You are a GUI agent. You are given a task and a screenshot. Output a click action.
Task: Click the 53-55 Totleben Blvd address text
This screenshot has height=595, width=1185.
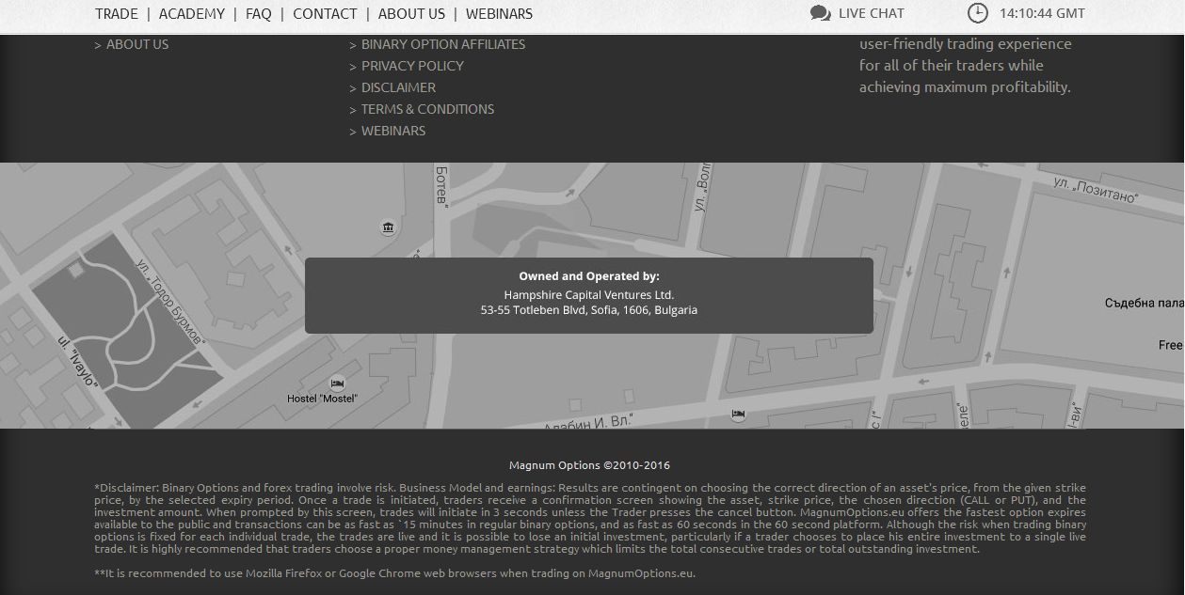pos(589,310)
